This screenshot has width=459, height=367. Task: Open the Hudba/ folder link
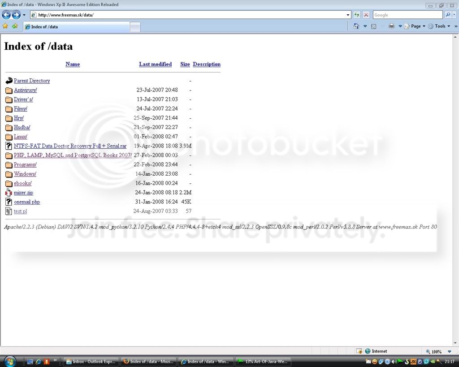(x=22, y=127)
